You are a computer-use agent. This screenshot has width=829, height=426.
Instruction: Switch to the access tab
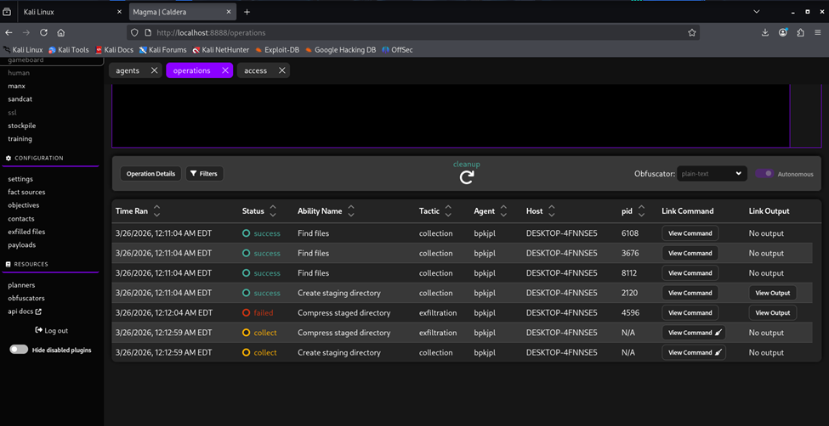(255, 70)
